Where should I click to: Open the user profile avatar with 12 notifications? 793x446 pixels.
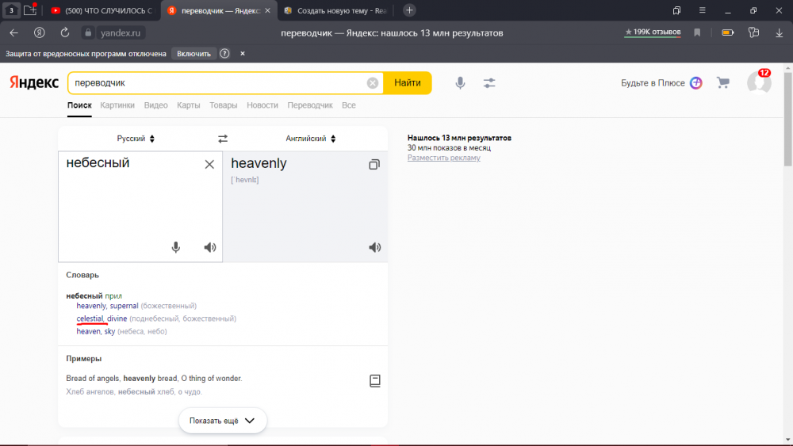pyautogui.click(x=759, y=82)
